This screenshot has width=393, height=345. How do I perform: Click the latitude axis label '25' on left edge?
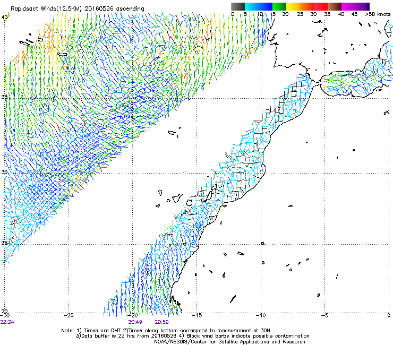coord(4,243)
